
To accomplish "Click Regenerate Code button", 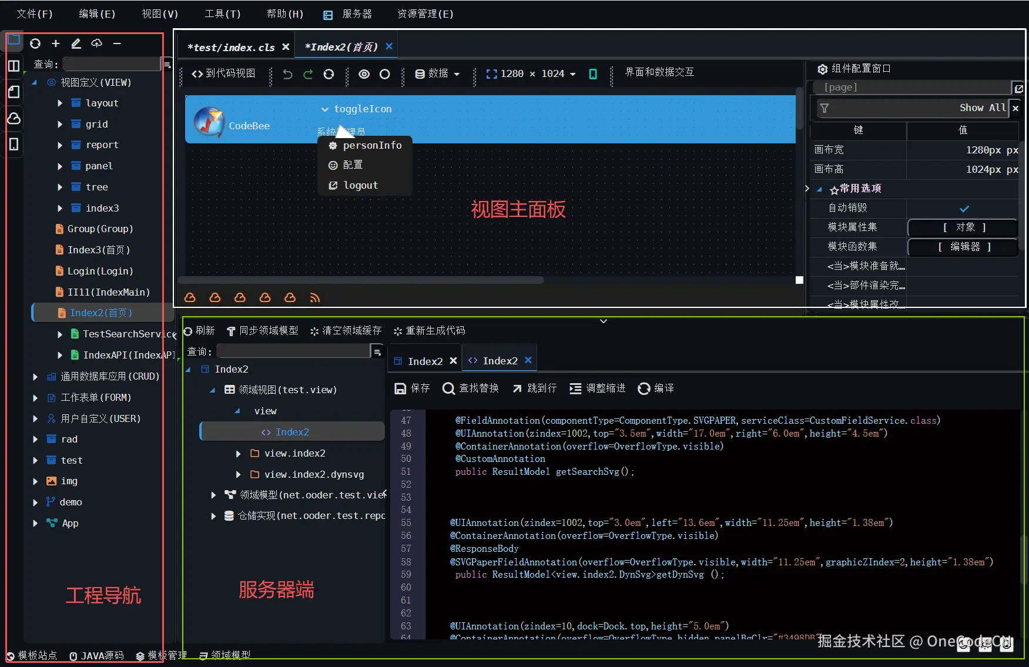I will tap(430, 331).
